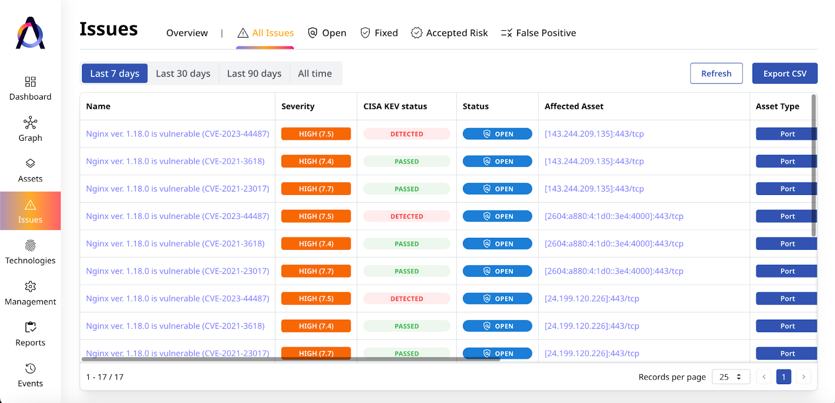Select the Fixed tab label
This screenshot has height=403, width=835.
click(386, 33)
